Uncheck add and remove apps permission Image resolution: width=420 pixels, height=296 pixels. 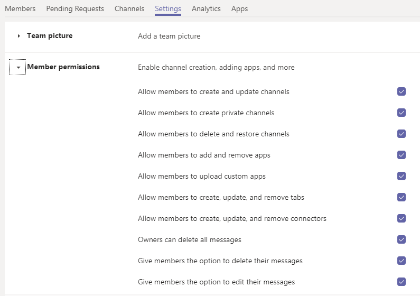(x=402, y=155)
